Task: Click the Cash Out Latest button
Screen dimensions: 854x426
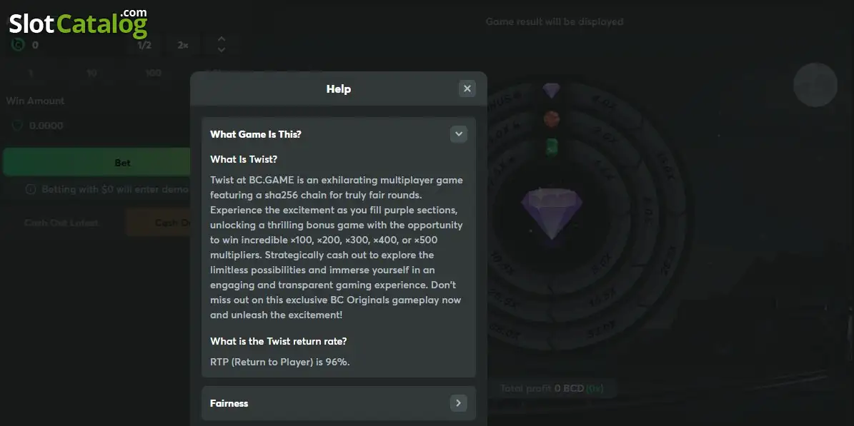Action: pos(61,223)
